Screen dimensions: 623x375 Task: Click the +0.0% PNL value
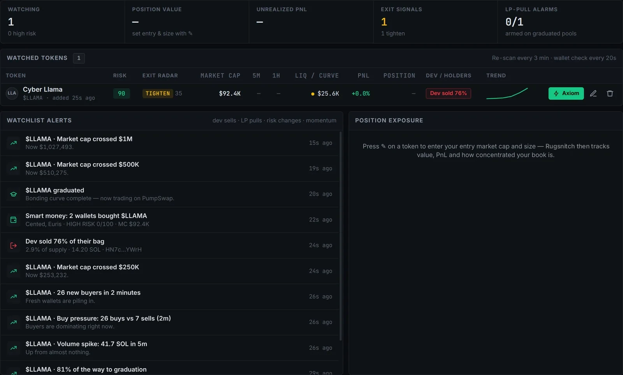click(361, 93)
